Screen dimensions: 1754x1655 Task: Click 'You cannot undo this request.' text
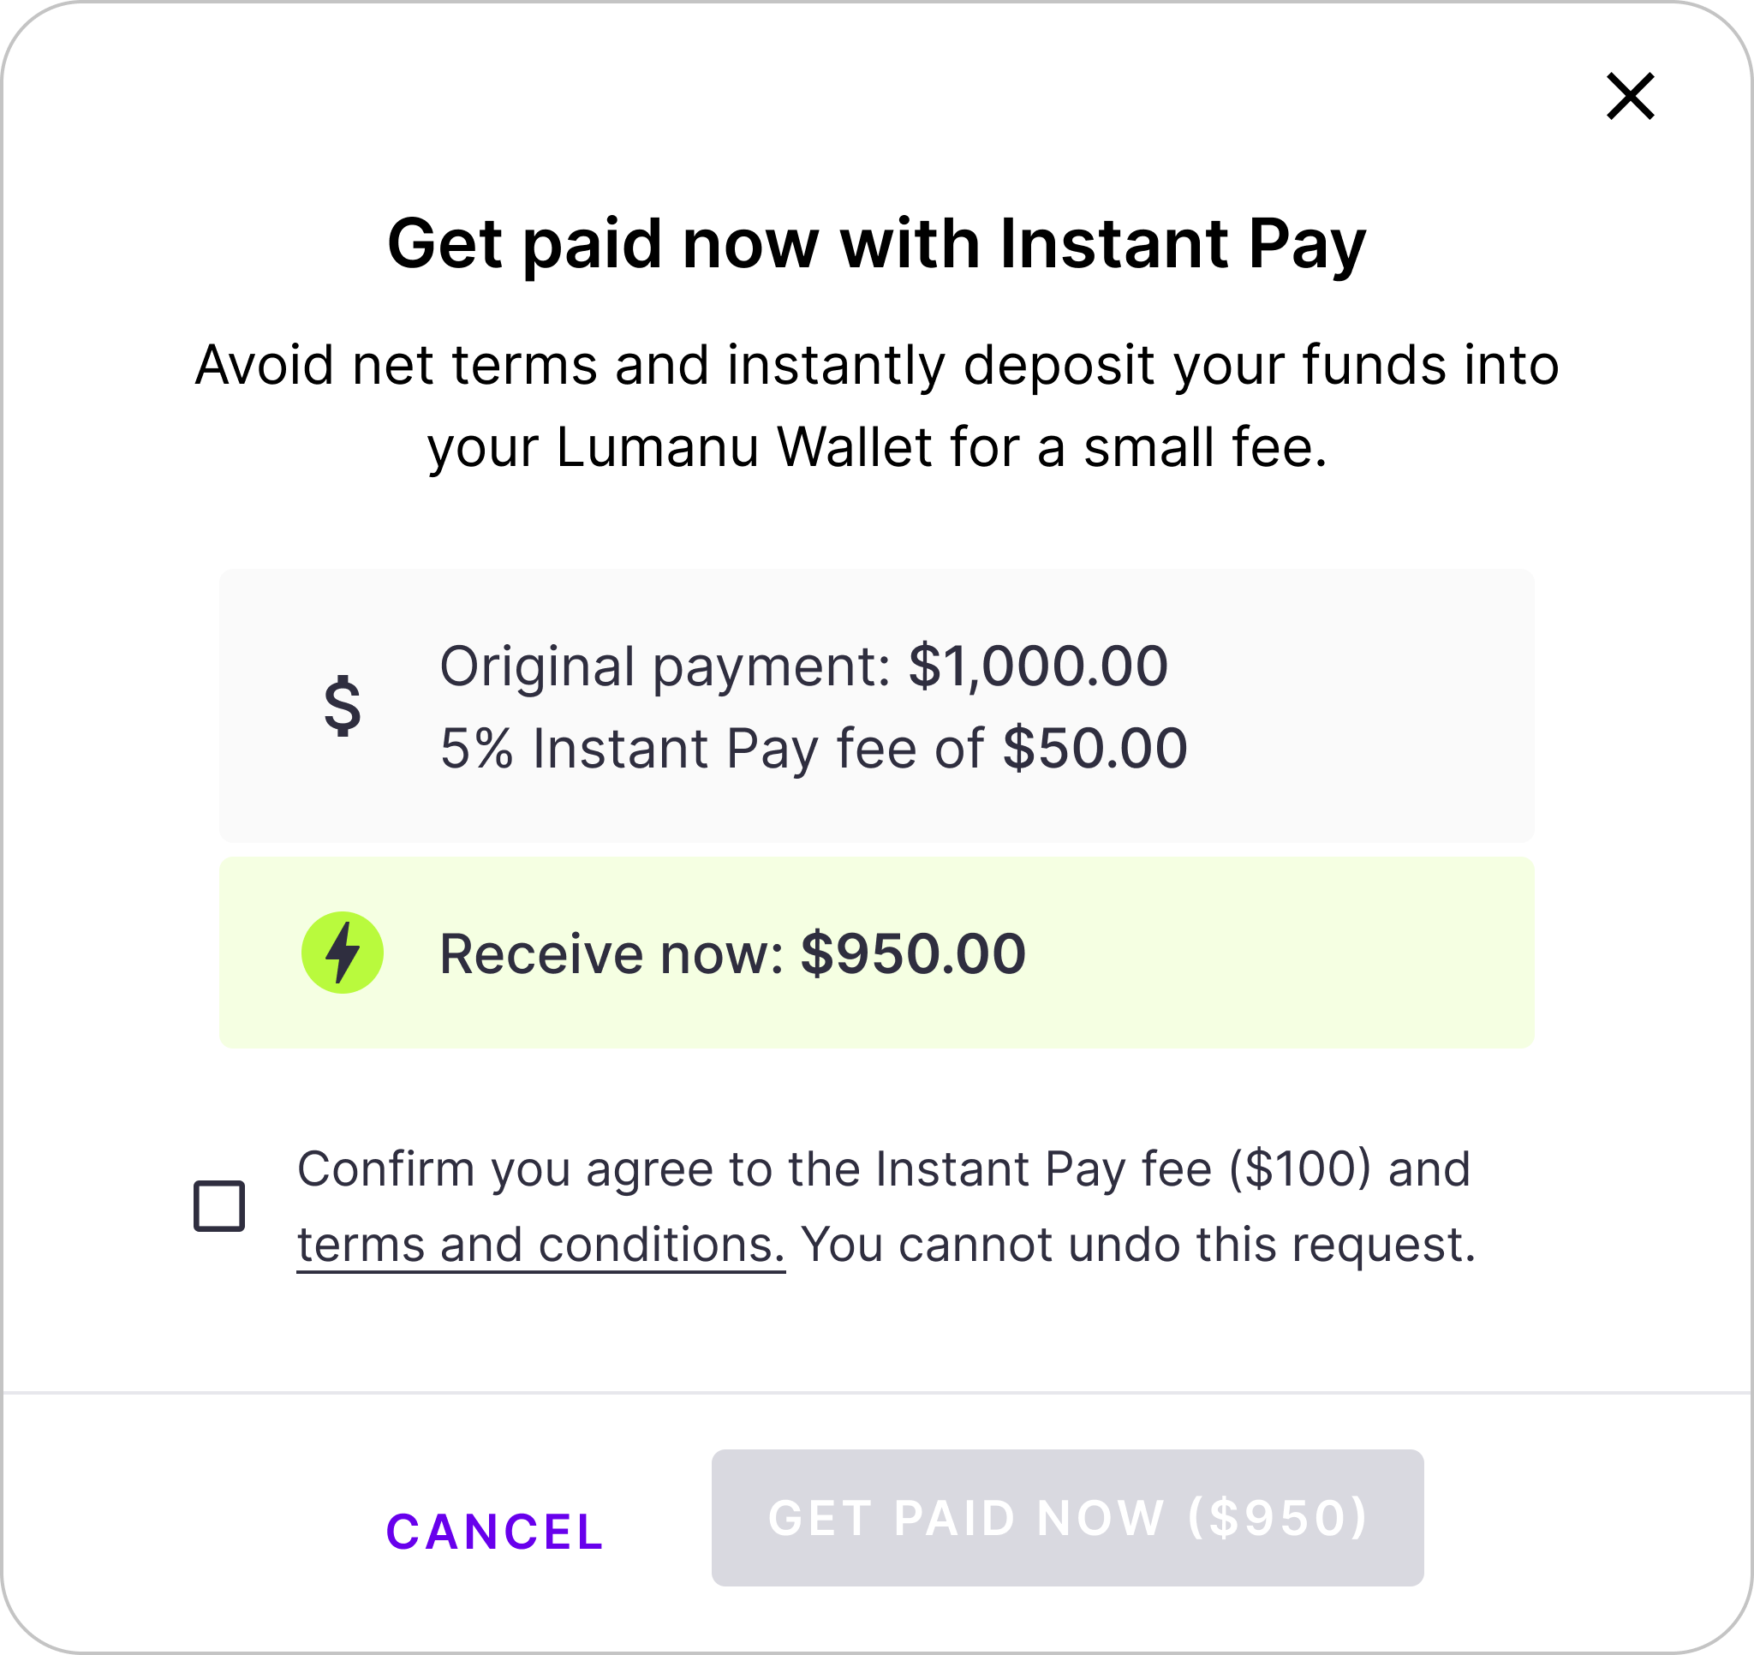(1138, 1246)
